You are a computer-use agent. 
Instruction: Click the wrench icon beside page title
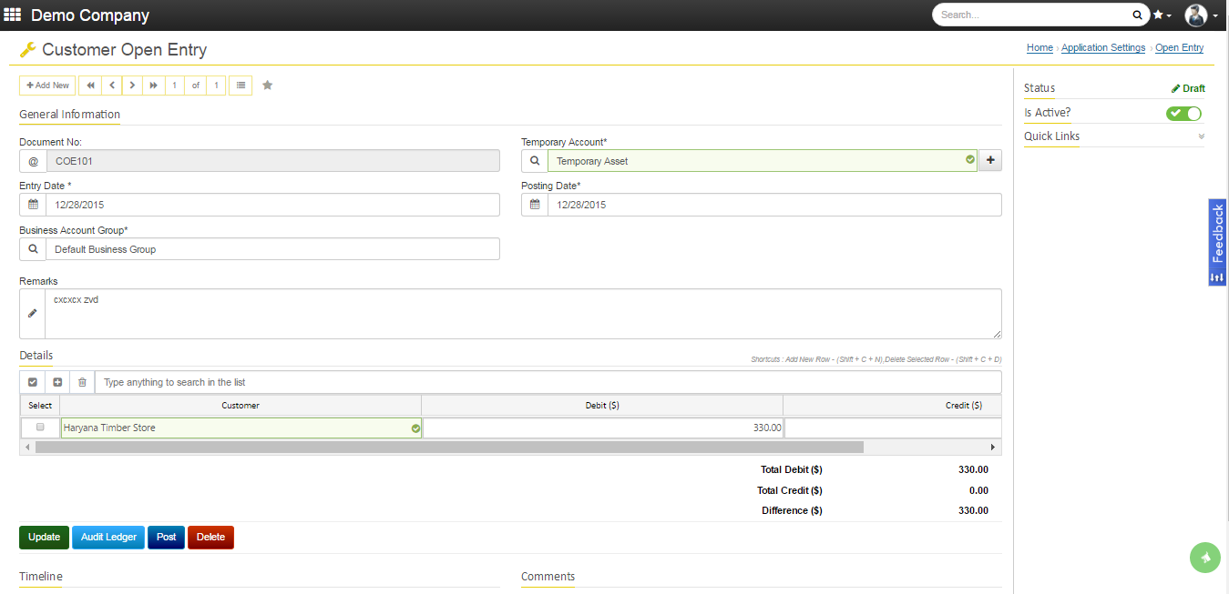point(27,50)
